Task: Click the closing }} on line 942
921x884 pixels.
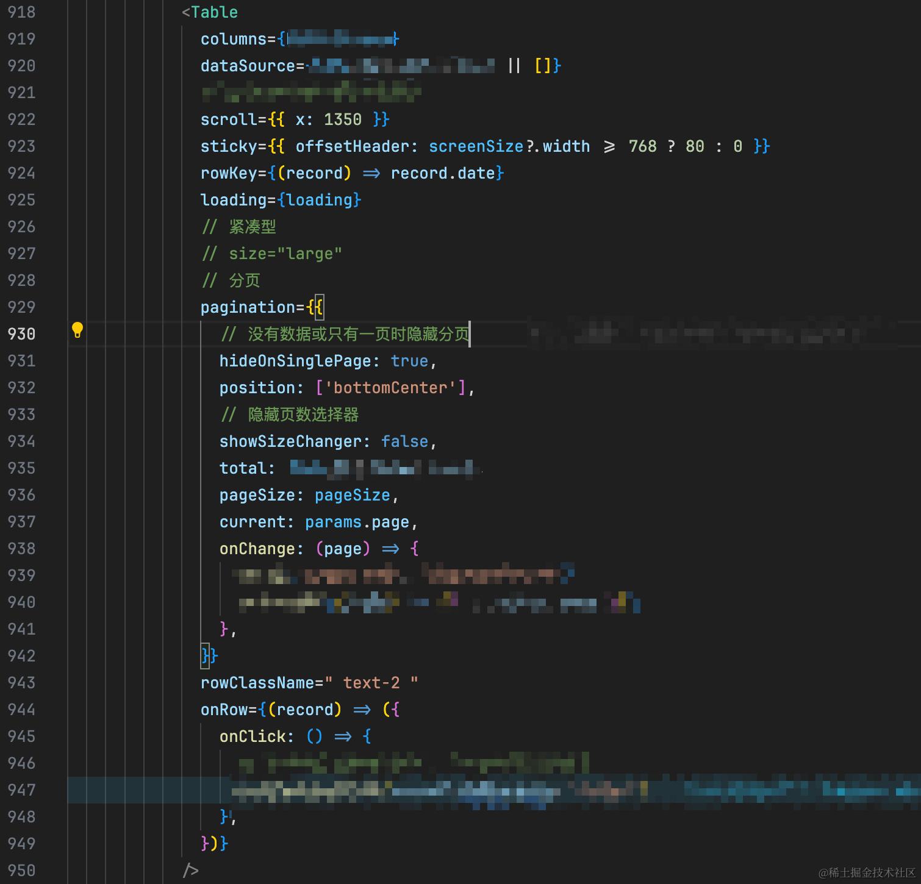Action: (x=209, y=656)
